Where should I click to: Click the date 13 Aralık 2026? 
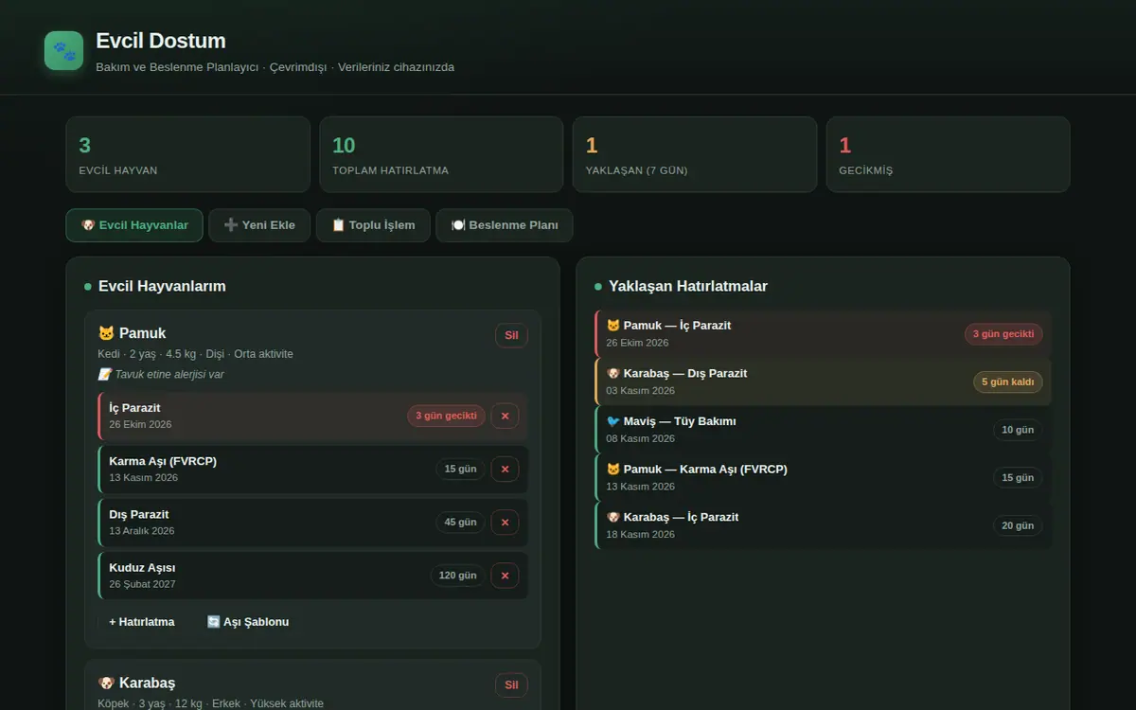(x=142, y=531)
